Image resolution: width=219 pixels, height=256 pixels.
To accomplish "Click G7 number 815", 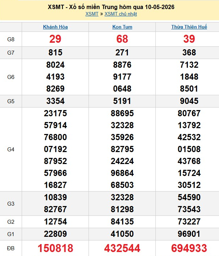I will 55,53.
